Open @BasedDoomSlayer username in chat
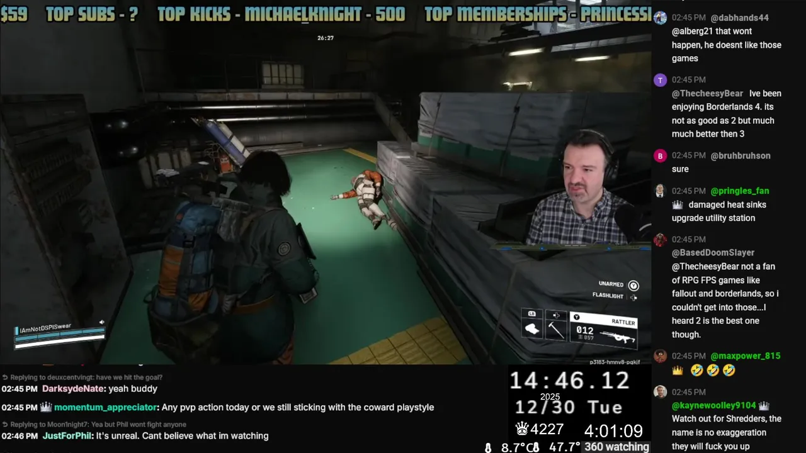The height and width of the screenshot is (453, 806). pyautogui.click(x=713, y=253)
